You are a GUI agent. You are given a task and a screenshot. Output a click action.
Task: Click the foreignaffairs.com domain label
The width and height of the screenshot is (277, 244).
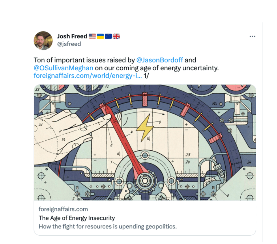(63, 209)
